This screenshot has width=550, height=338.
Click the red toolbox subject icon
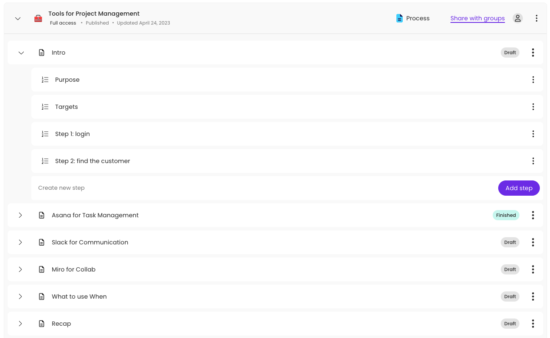click(x=38, y=19)
